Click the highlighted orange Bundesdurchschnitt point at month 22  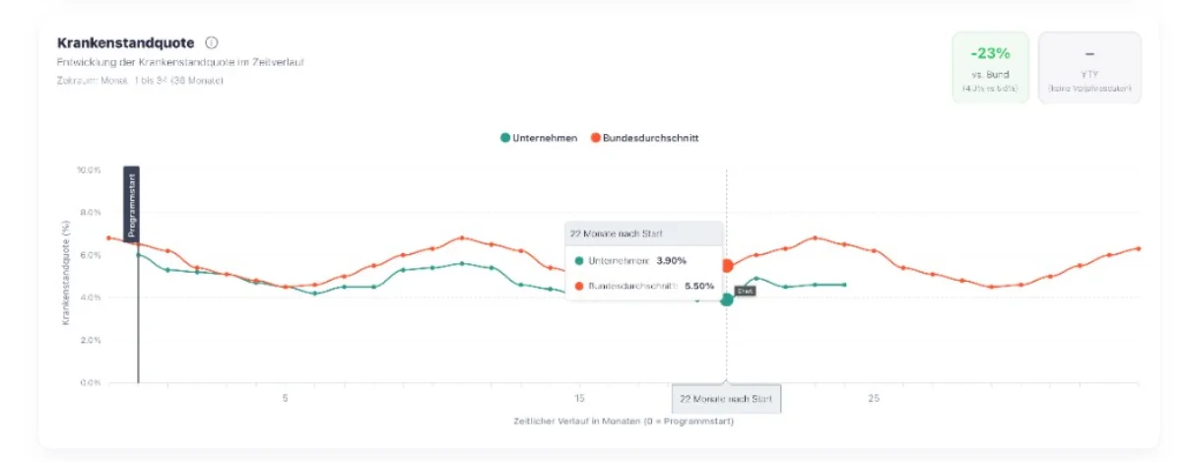(x=727, y=266)
